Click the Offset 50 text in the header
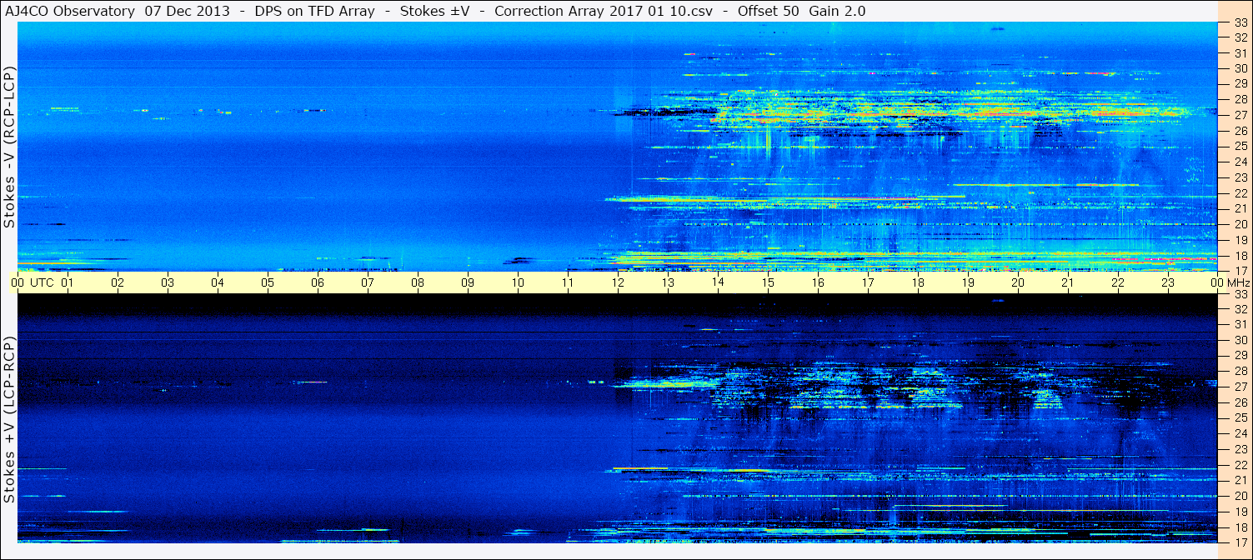The image size is (1253, 560). pyautogui.click(x=768, y=11)
